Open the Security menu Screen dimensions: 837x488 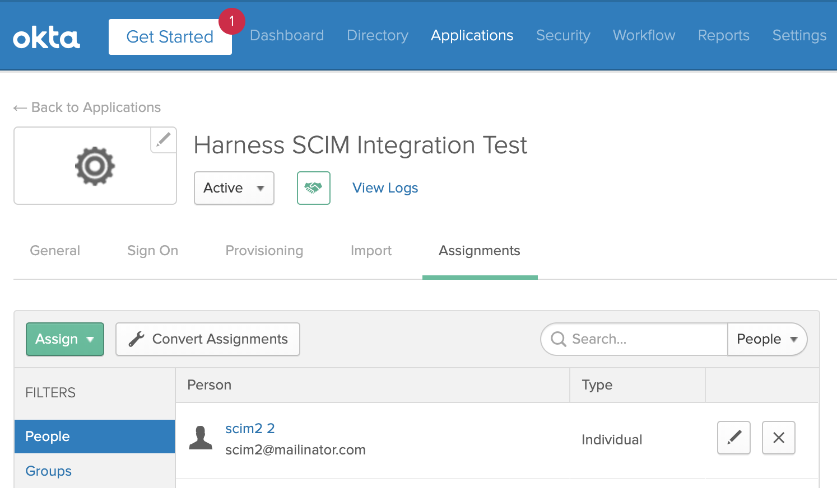click(563, 35)
